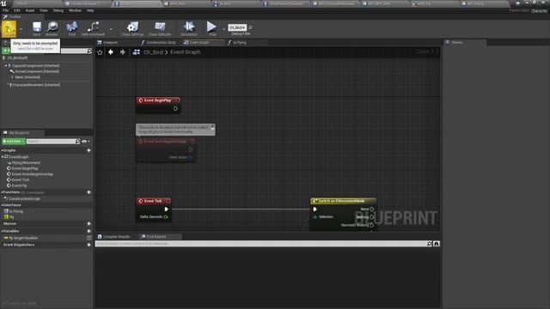Collapse the Variables section
This screenshot has width=550, height=309.
point(2,231)
